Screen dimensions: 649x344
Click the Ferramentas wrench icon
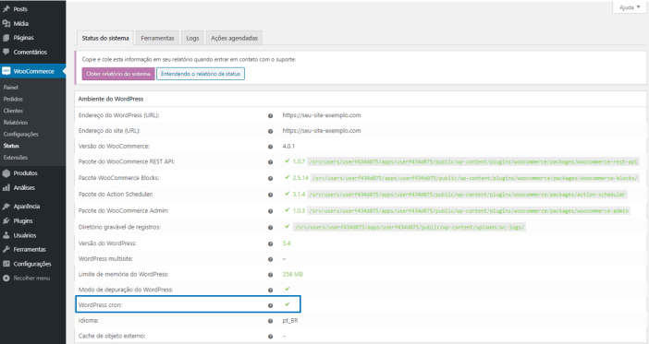click(6, 249)
